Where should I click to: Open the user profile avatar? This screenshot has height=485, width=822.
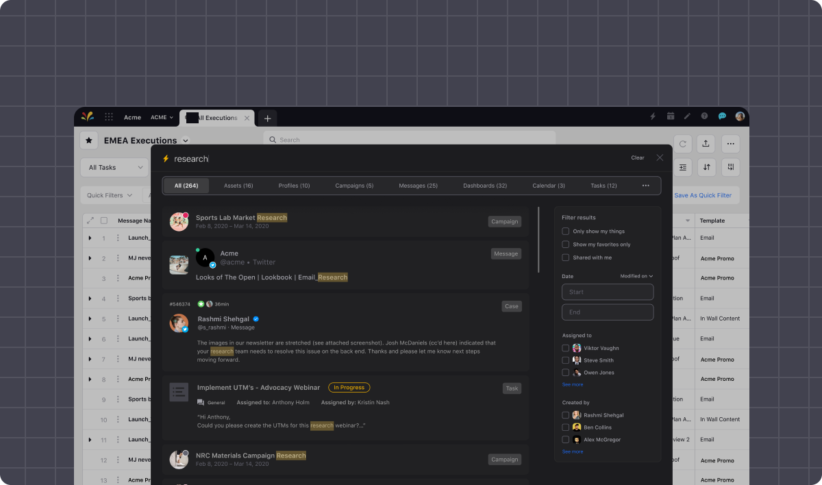pyautogui.click(x=740, y=116)
